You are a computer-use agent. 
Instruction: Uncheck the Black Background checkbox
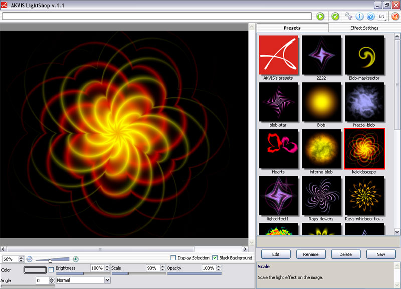215,258
